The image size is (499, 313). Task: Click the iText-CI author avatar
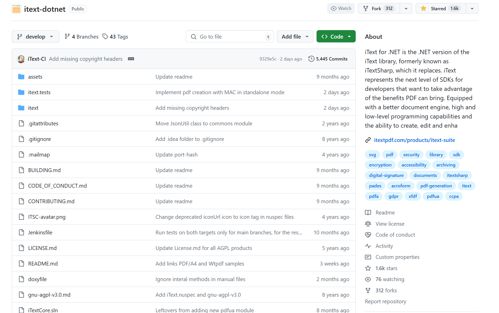click(x=21, y=59)
